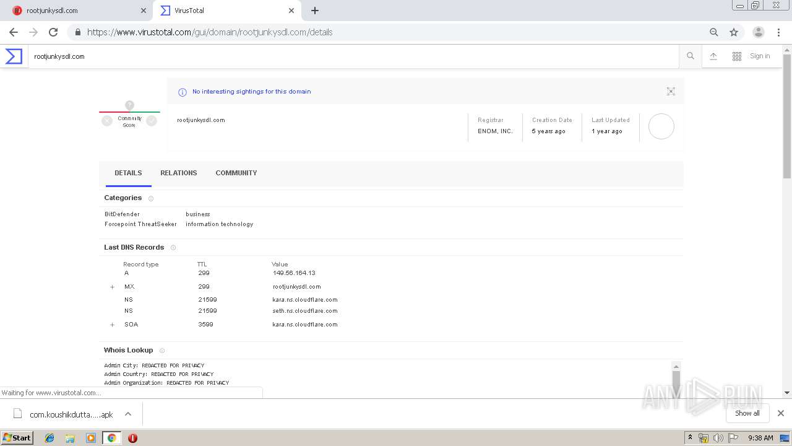Click the VirusTotal search input field
This screenshot has height=446, width=792.
point(353,56)
